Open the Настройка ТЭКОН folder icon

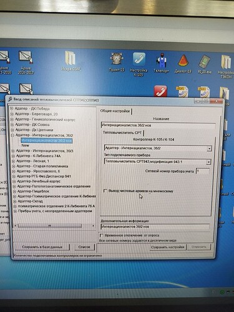click(226, 67)
